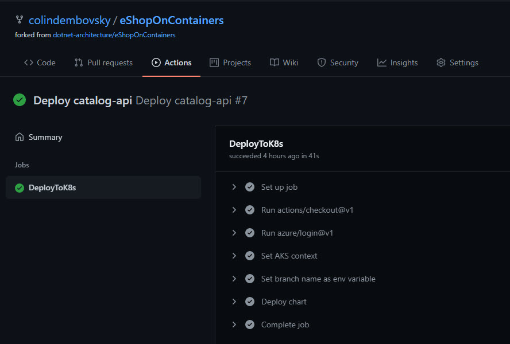
Task: Click the 'Complete job' step label
Action: pyautogui.click(x=285, y=325)
